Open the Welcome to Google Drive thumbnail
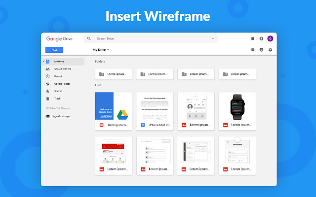The width and height of the screenshot is (316, 197). click(x=114, y=106)
